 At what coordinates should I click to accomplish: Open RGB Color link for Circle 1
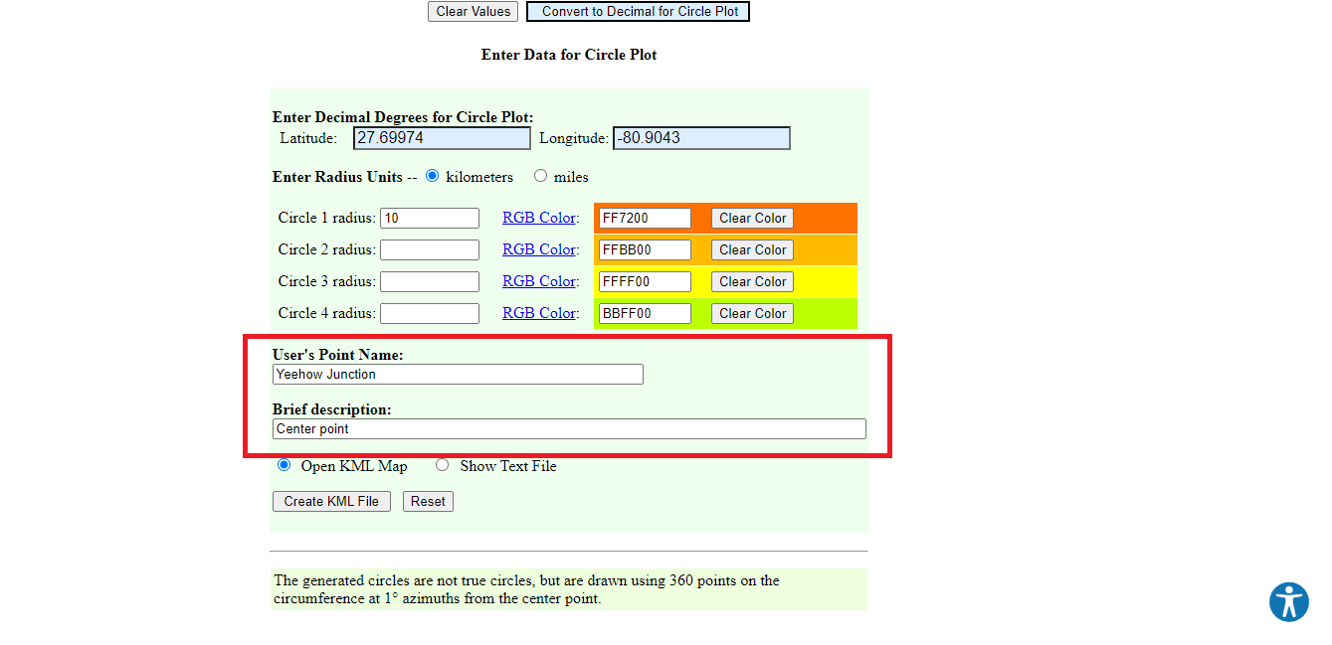click(x=538, y=218)
